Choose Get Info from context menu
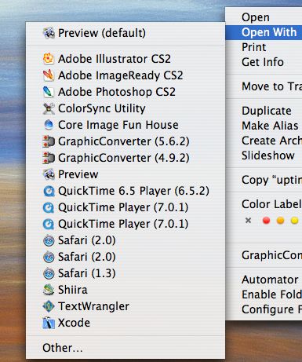The height and width of the screenshot is (362, 302). (x=264, y=62)
